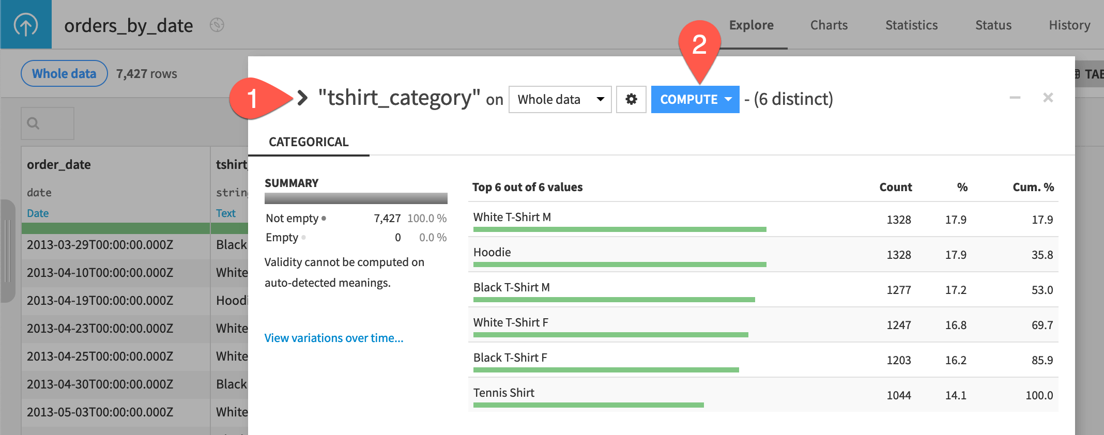Open the Whole data sampling dropdown

point(560,99)
